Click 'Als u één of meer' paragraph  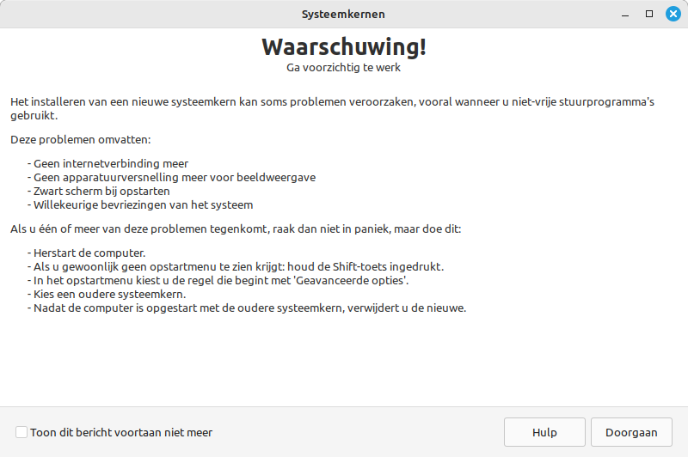(236, 229)
